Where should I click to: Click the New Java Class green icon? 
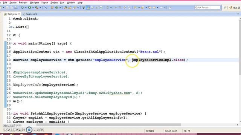tap(56, 7)
